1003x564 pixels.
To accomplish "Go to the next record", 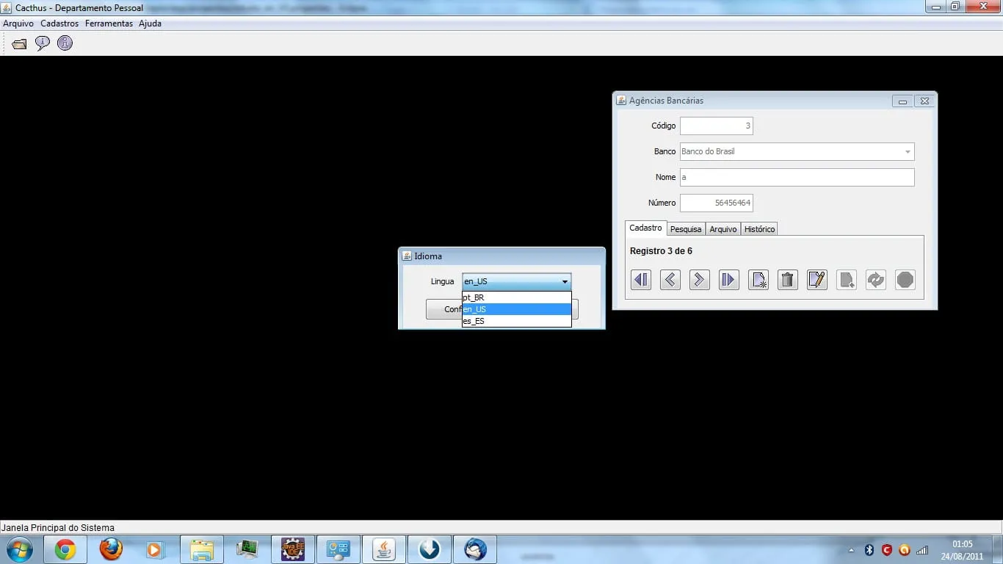I will coord(700,280).
